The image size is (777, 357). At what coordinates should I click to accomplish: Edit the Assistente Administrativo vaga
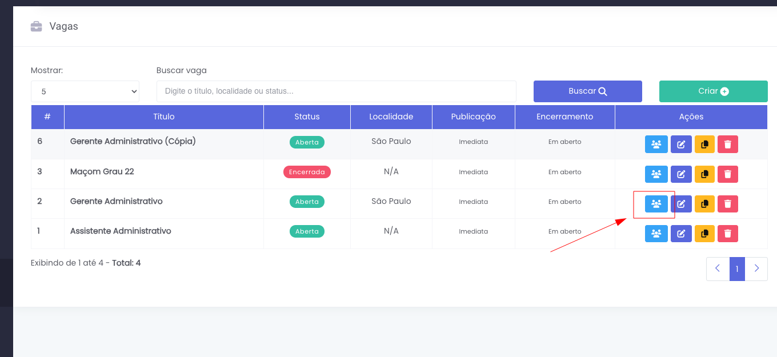[x=681, y=234]
